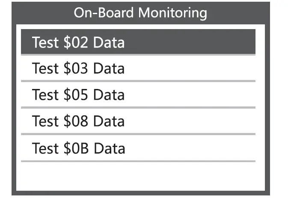
Task: Click the highlighted $02 test identifier
Action: [77, 42]
